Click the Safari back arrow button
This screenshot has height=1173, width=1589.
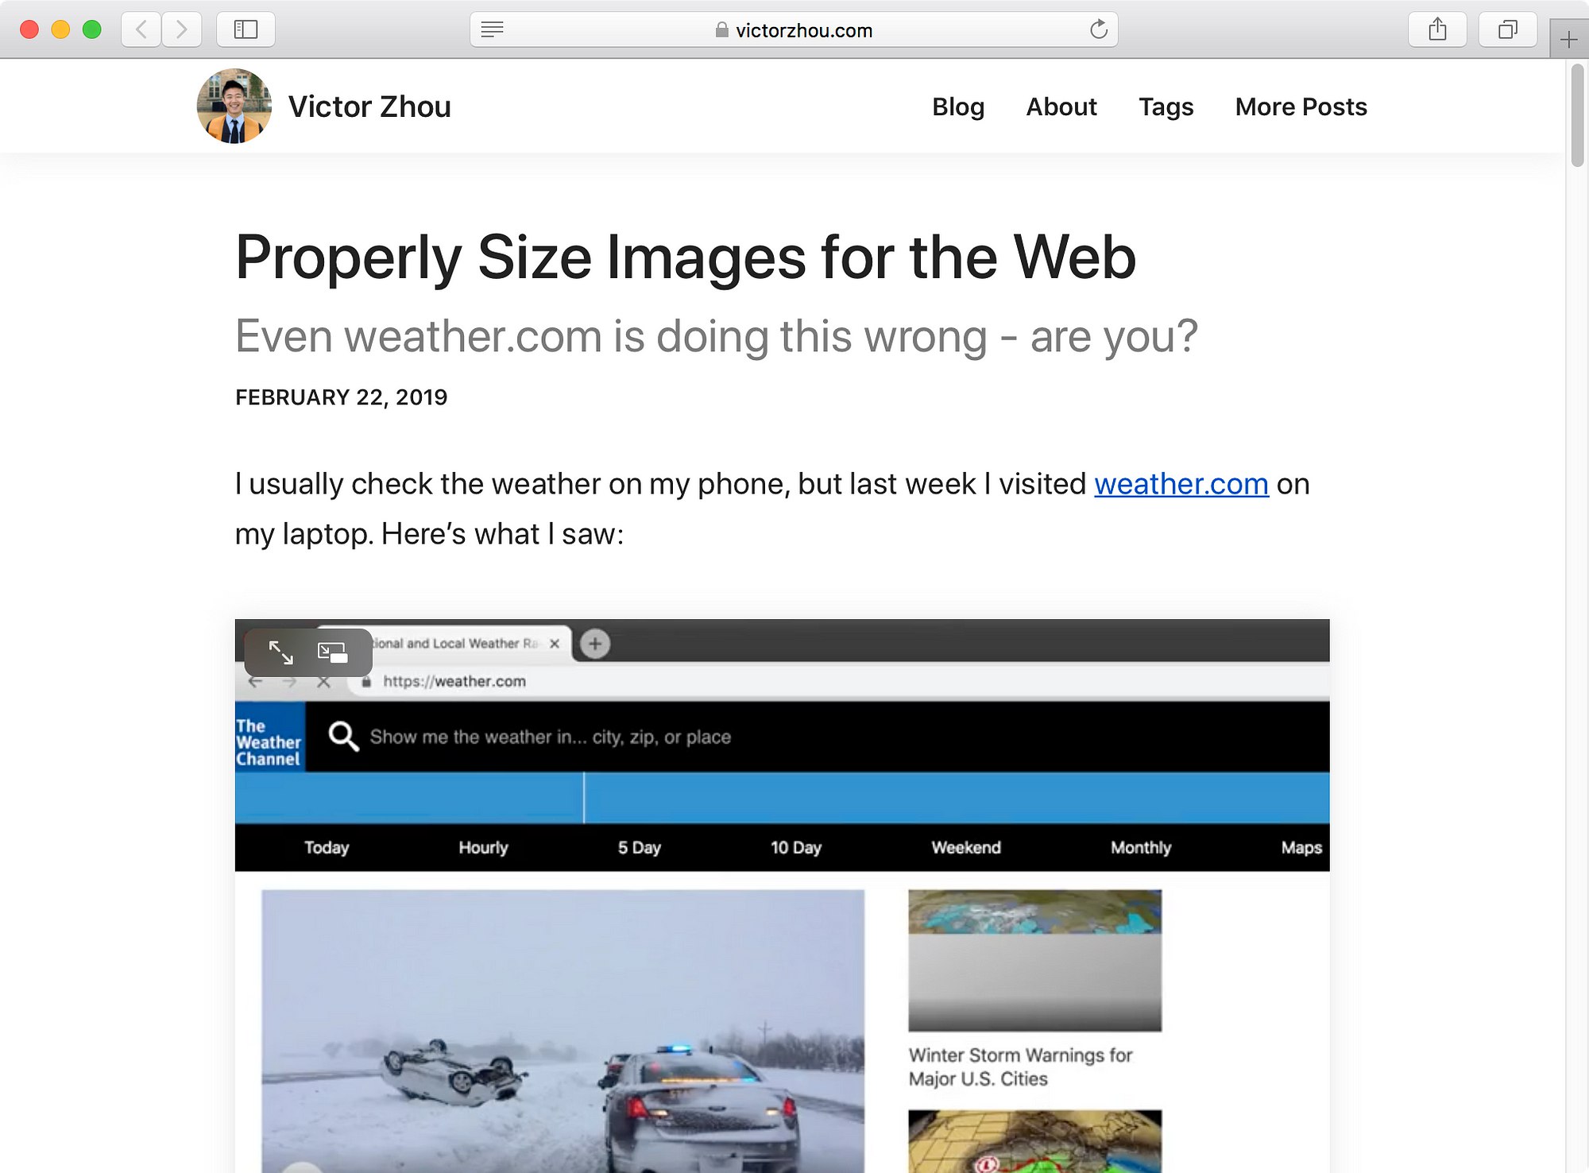tap(141, 29)
